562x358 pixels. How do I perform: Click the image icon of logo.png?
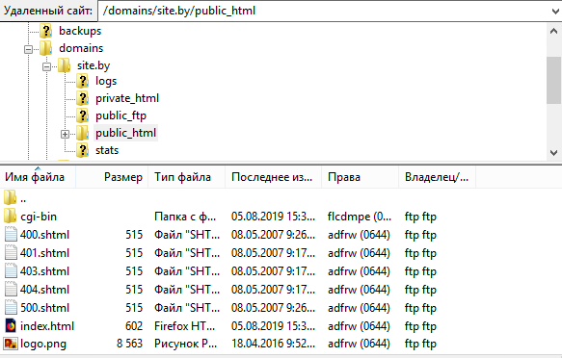click(11, 344)
